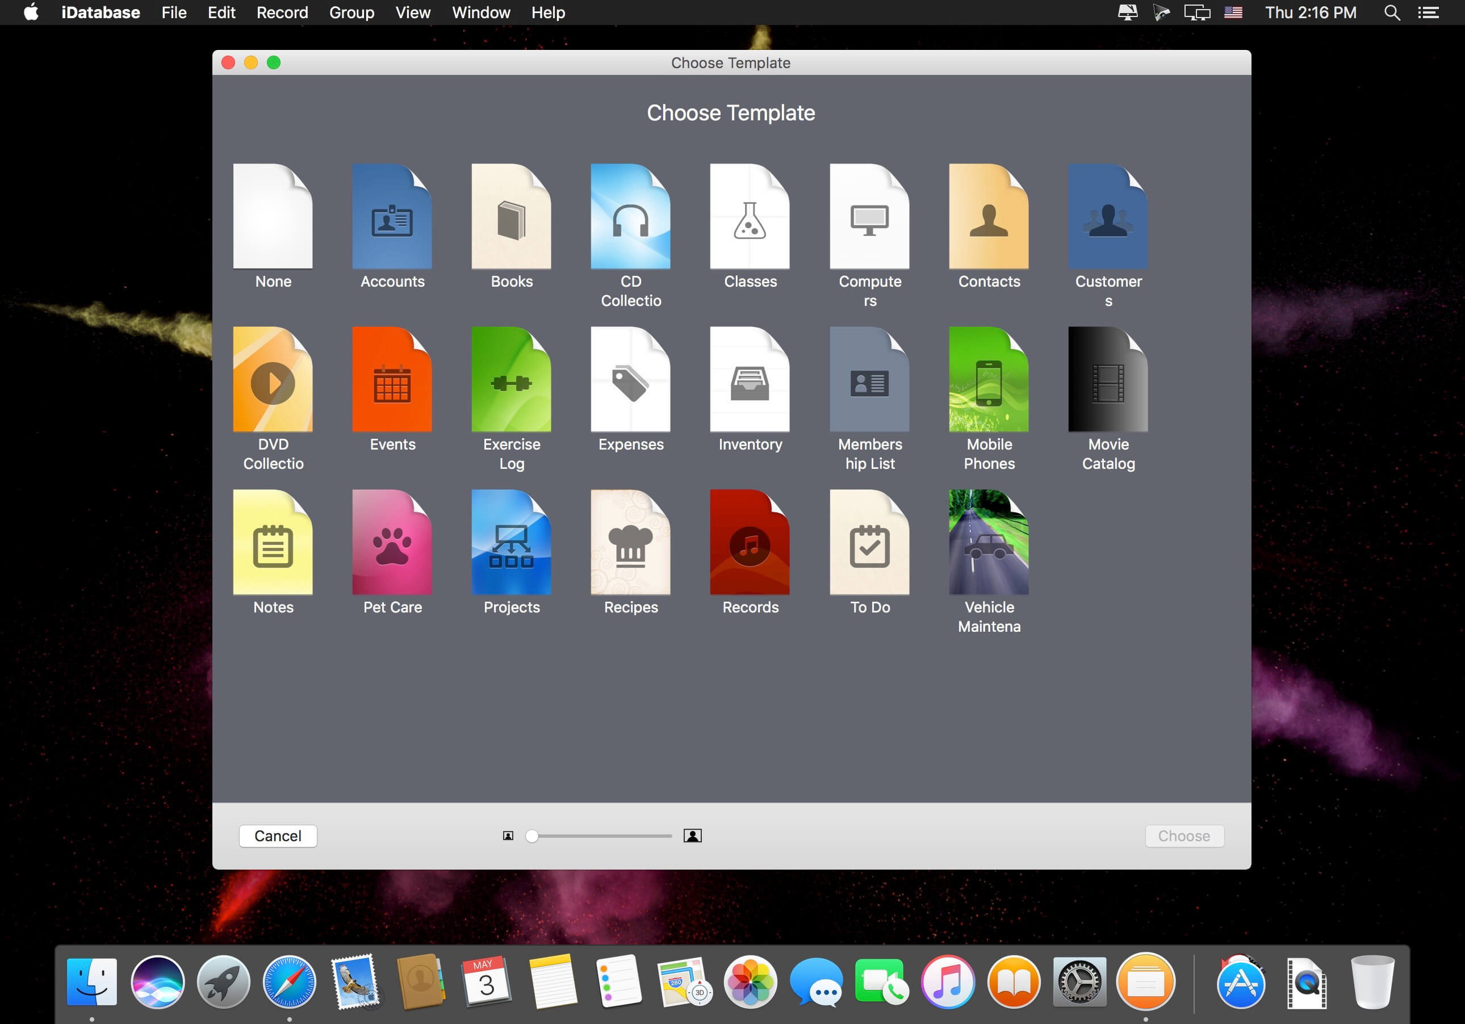Click the Cancel button
Image resolution: width=1465 pixels, height=1024 pixels.
coord(278,836)
